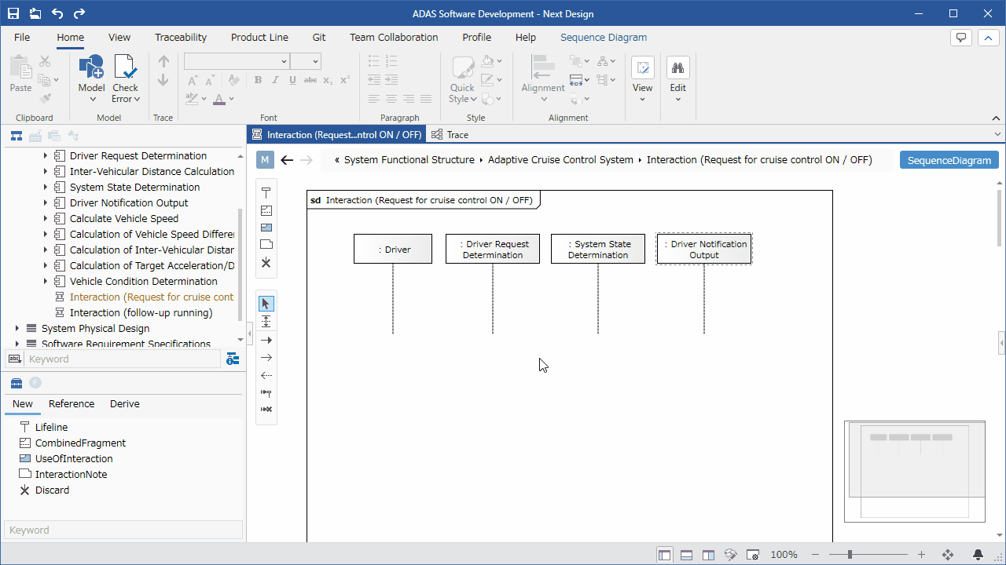Navigate back with the breadcrumb left arrow

(x=287, y=160)
